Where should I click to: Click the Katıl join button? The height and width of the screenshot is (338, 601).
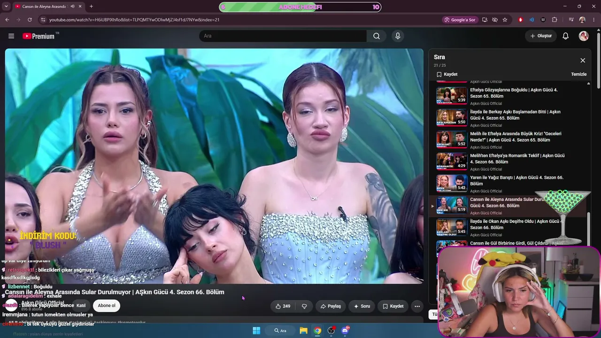[81, 306]
